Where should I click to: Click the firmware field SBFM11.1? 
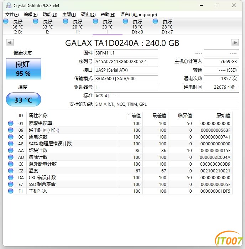coord(126,53)
